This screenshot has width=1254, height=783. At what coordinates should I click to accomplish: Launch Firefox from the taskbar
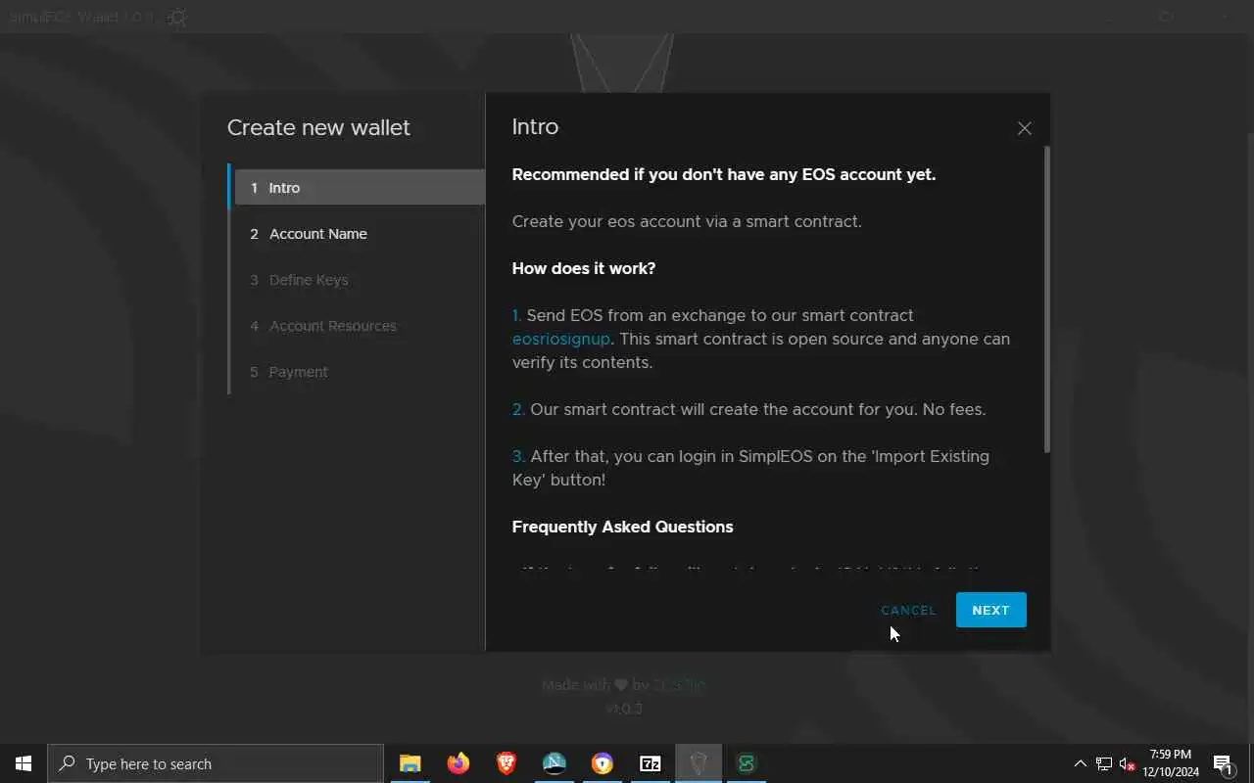click(458, 763)
